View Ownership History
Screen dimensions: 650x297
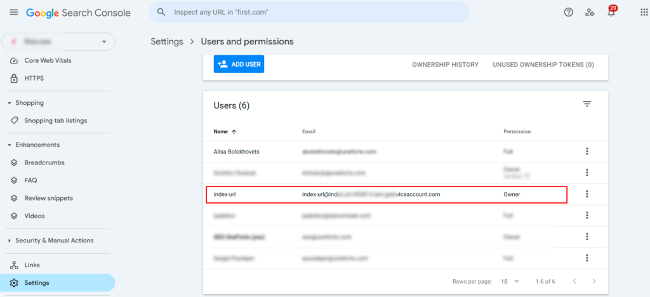point(445,65)
